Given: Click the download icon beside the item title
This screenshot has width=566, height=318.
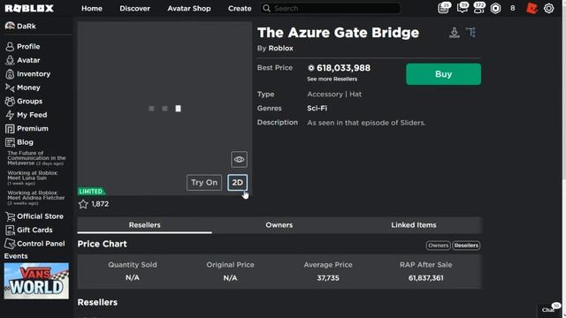Looking at the screenshot, I should pyautogui.click(x=454, y=33).
